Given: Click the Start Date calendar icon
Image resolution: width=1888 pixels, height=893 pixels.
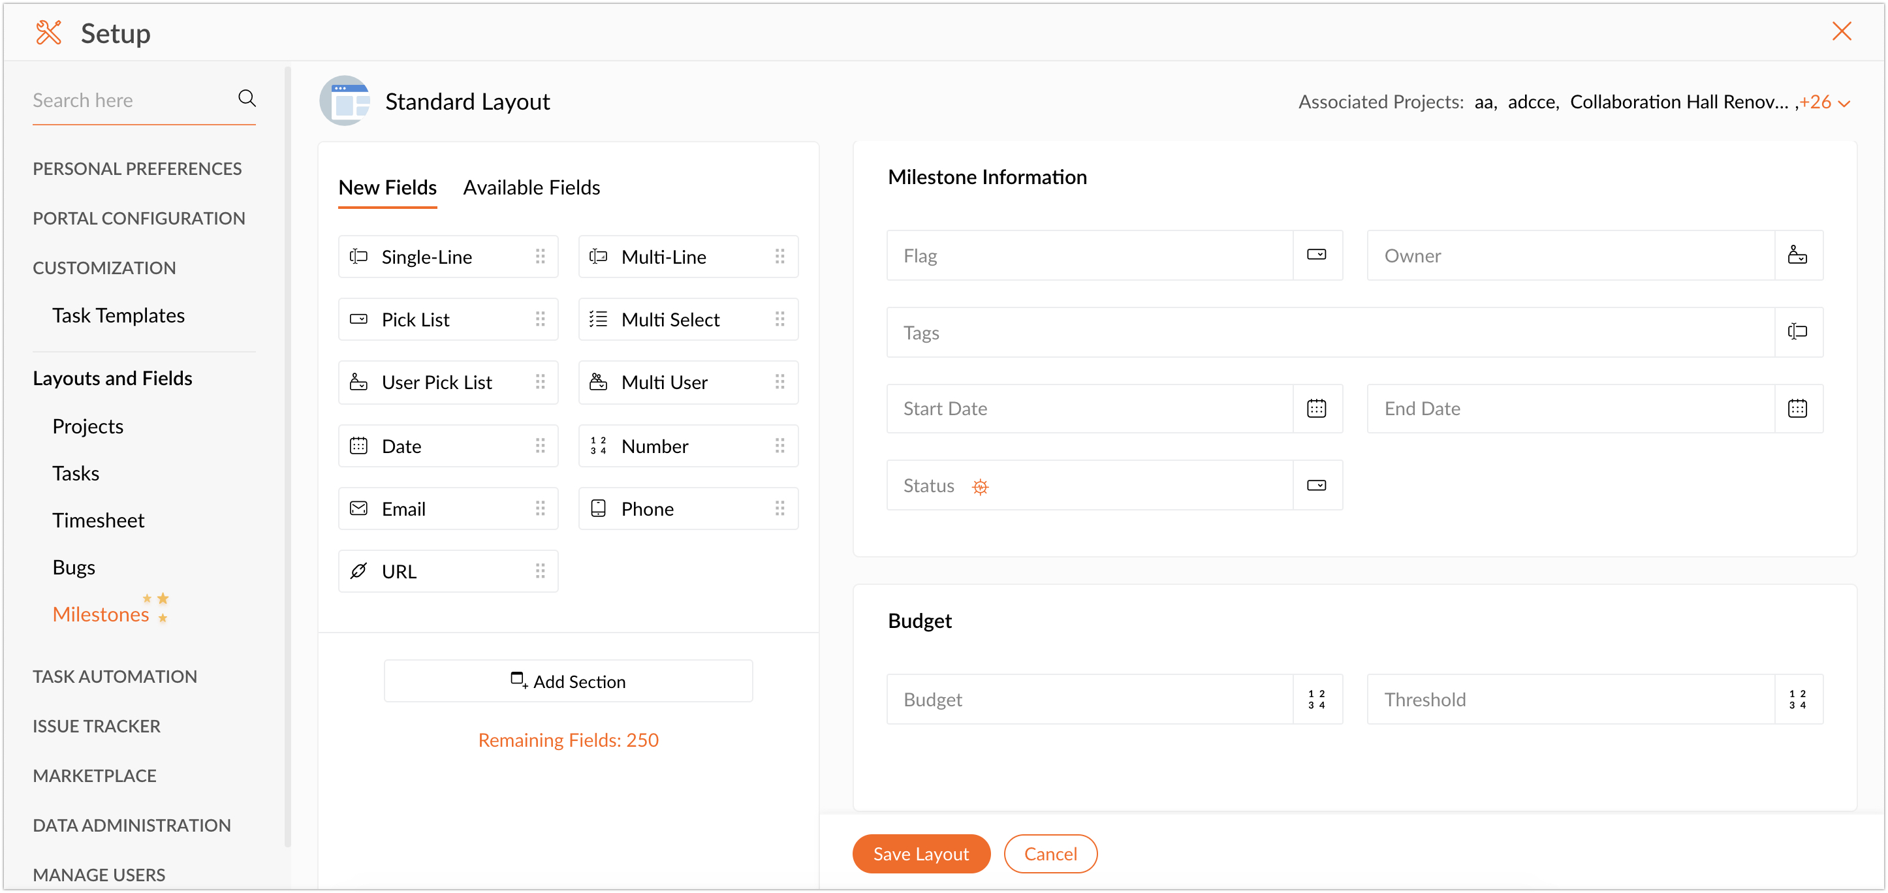Looking at the screenshot, I should point(1316,409).
